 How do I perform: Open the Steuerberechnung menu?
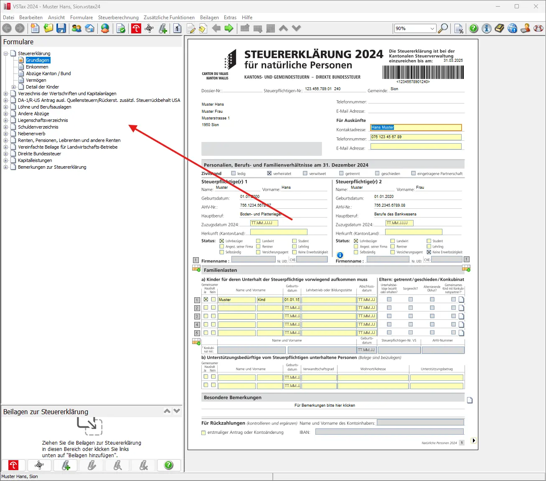[118, 18]
